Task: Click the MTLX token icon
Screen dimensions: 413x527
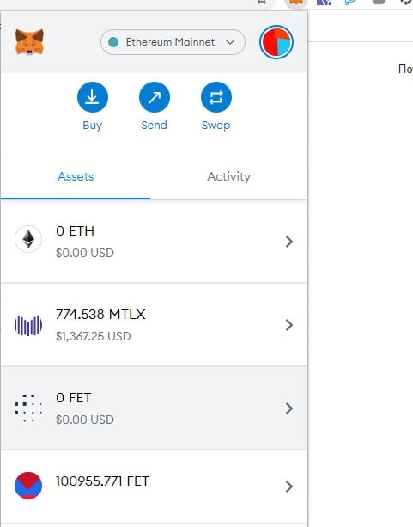Action: point(28,325)
